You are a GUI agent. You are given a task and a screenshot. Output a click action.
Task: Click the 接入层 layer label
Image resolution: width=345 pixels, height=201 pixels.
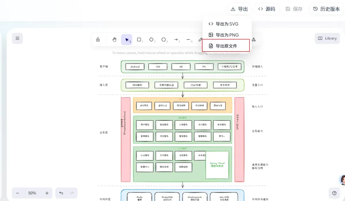103,85
